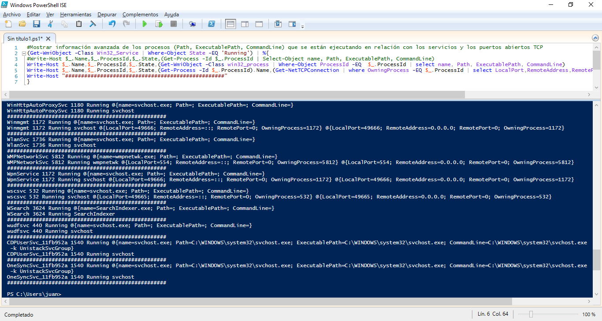Click the Clear console pane icon

coord(93,24)
